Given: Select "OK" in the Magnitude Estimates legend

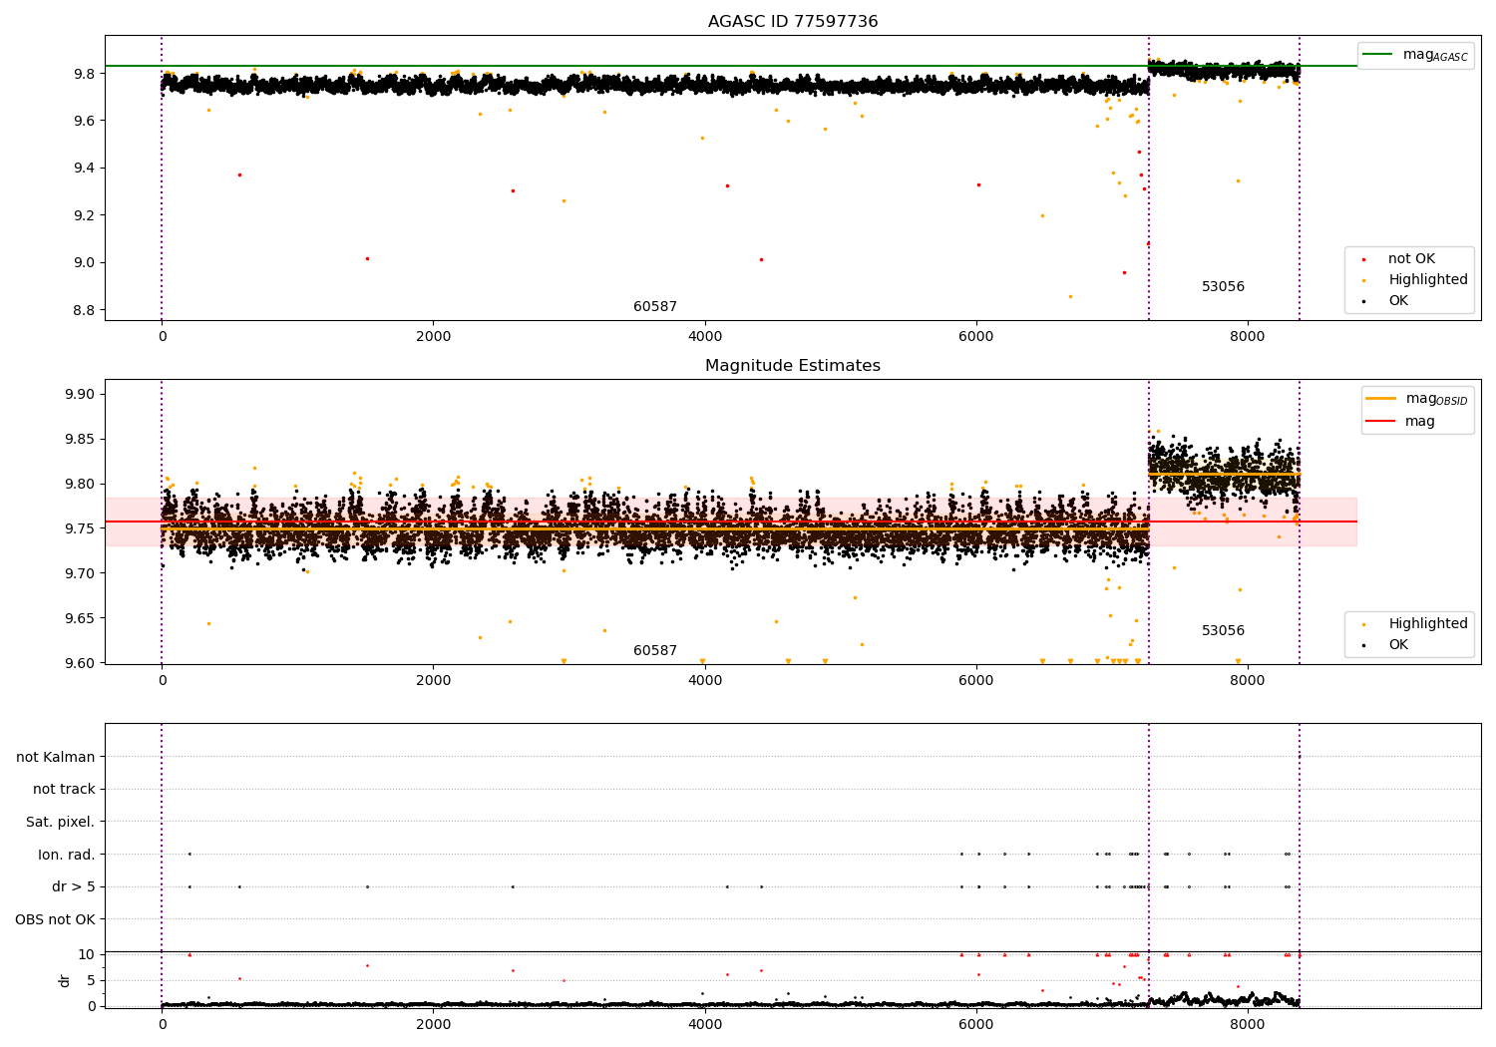Looking at the screenshot, I should (x=1385, y=645).
